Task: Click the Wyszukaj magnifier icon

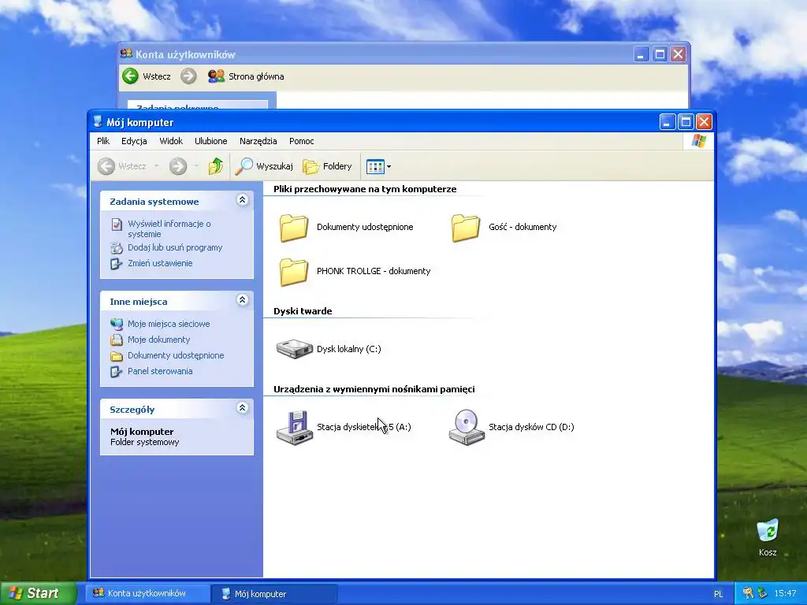Action: point(244,166)
